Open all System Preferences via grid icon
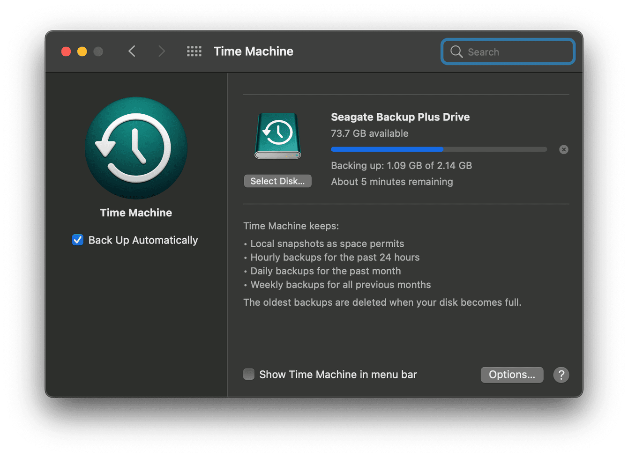This screenshot has height=457, width=628. tap(194, 52)
